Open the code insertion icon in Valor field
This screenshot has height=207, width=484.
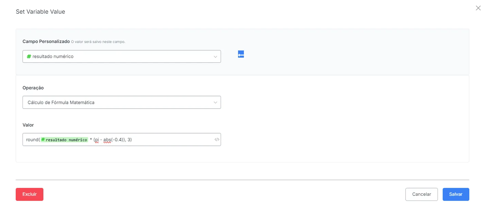[217, 140]
